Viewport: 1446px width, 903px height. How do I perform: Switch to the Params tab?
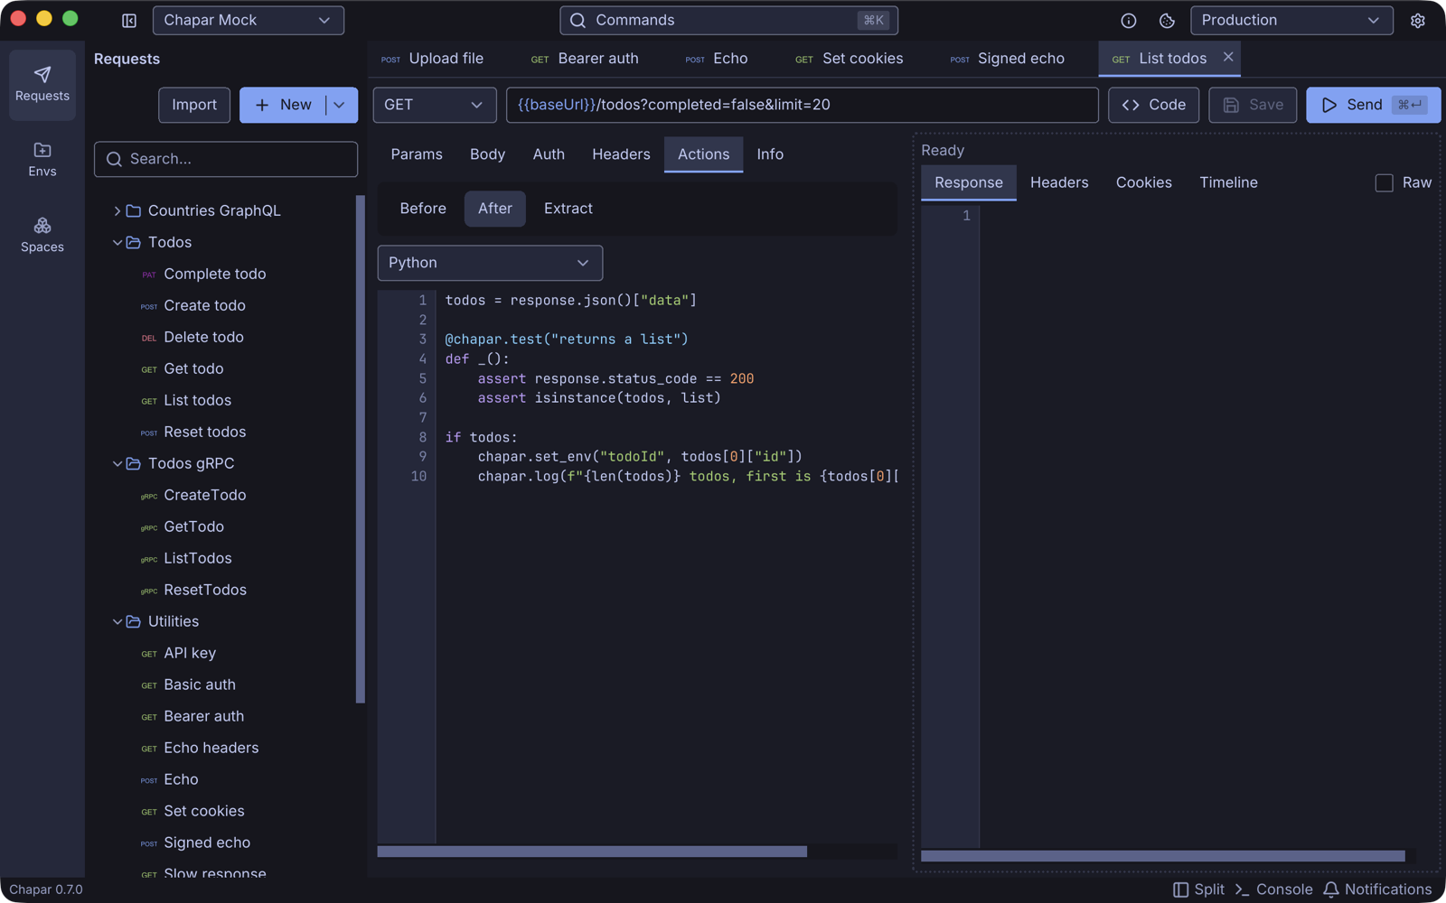417,154
